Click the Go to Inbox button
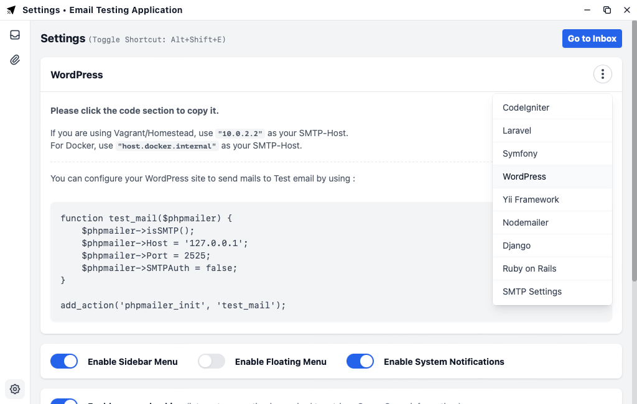The image size is (637, 404). pos(592,39)
